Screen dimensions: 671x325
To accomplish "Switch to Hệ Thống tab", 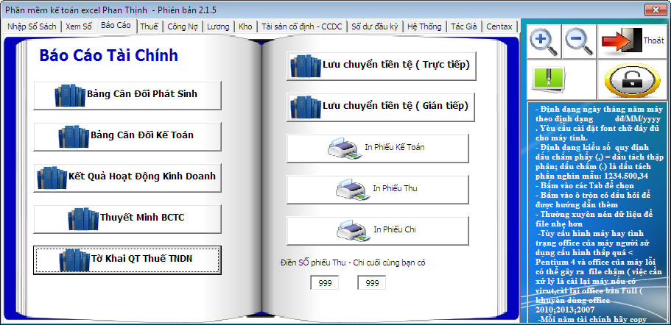I will coord(424,26).
